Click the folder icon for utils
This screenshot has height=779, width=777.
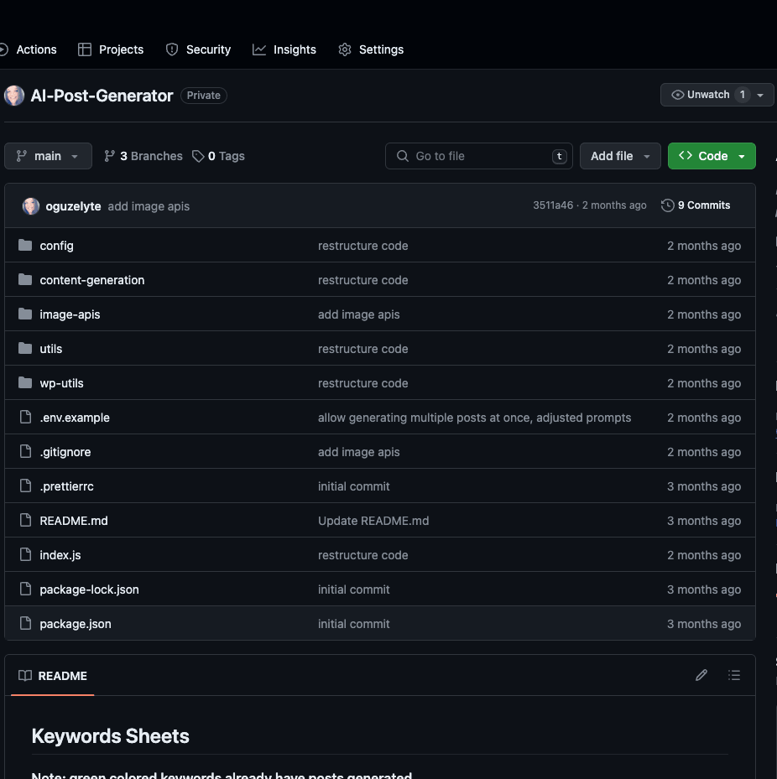point(25,348)
